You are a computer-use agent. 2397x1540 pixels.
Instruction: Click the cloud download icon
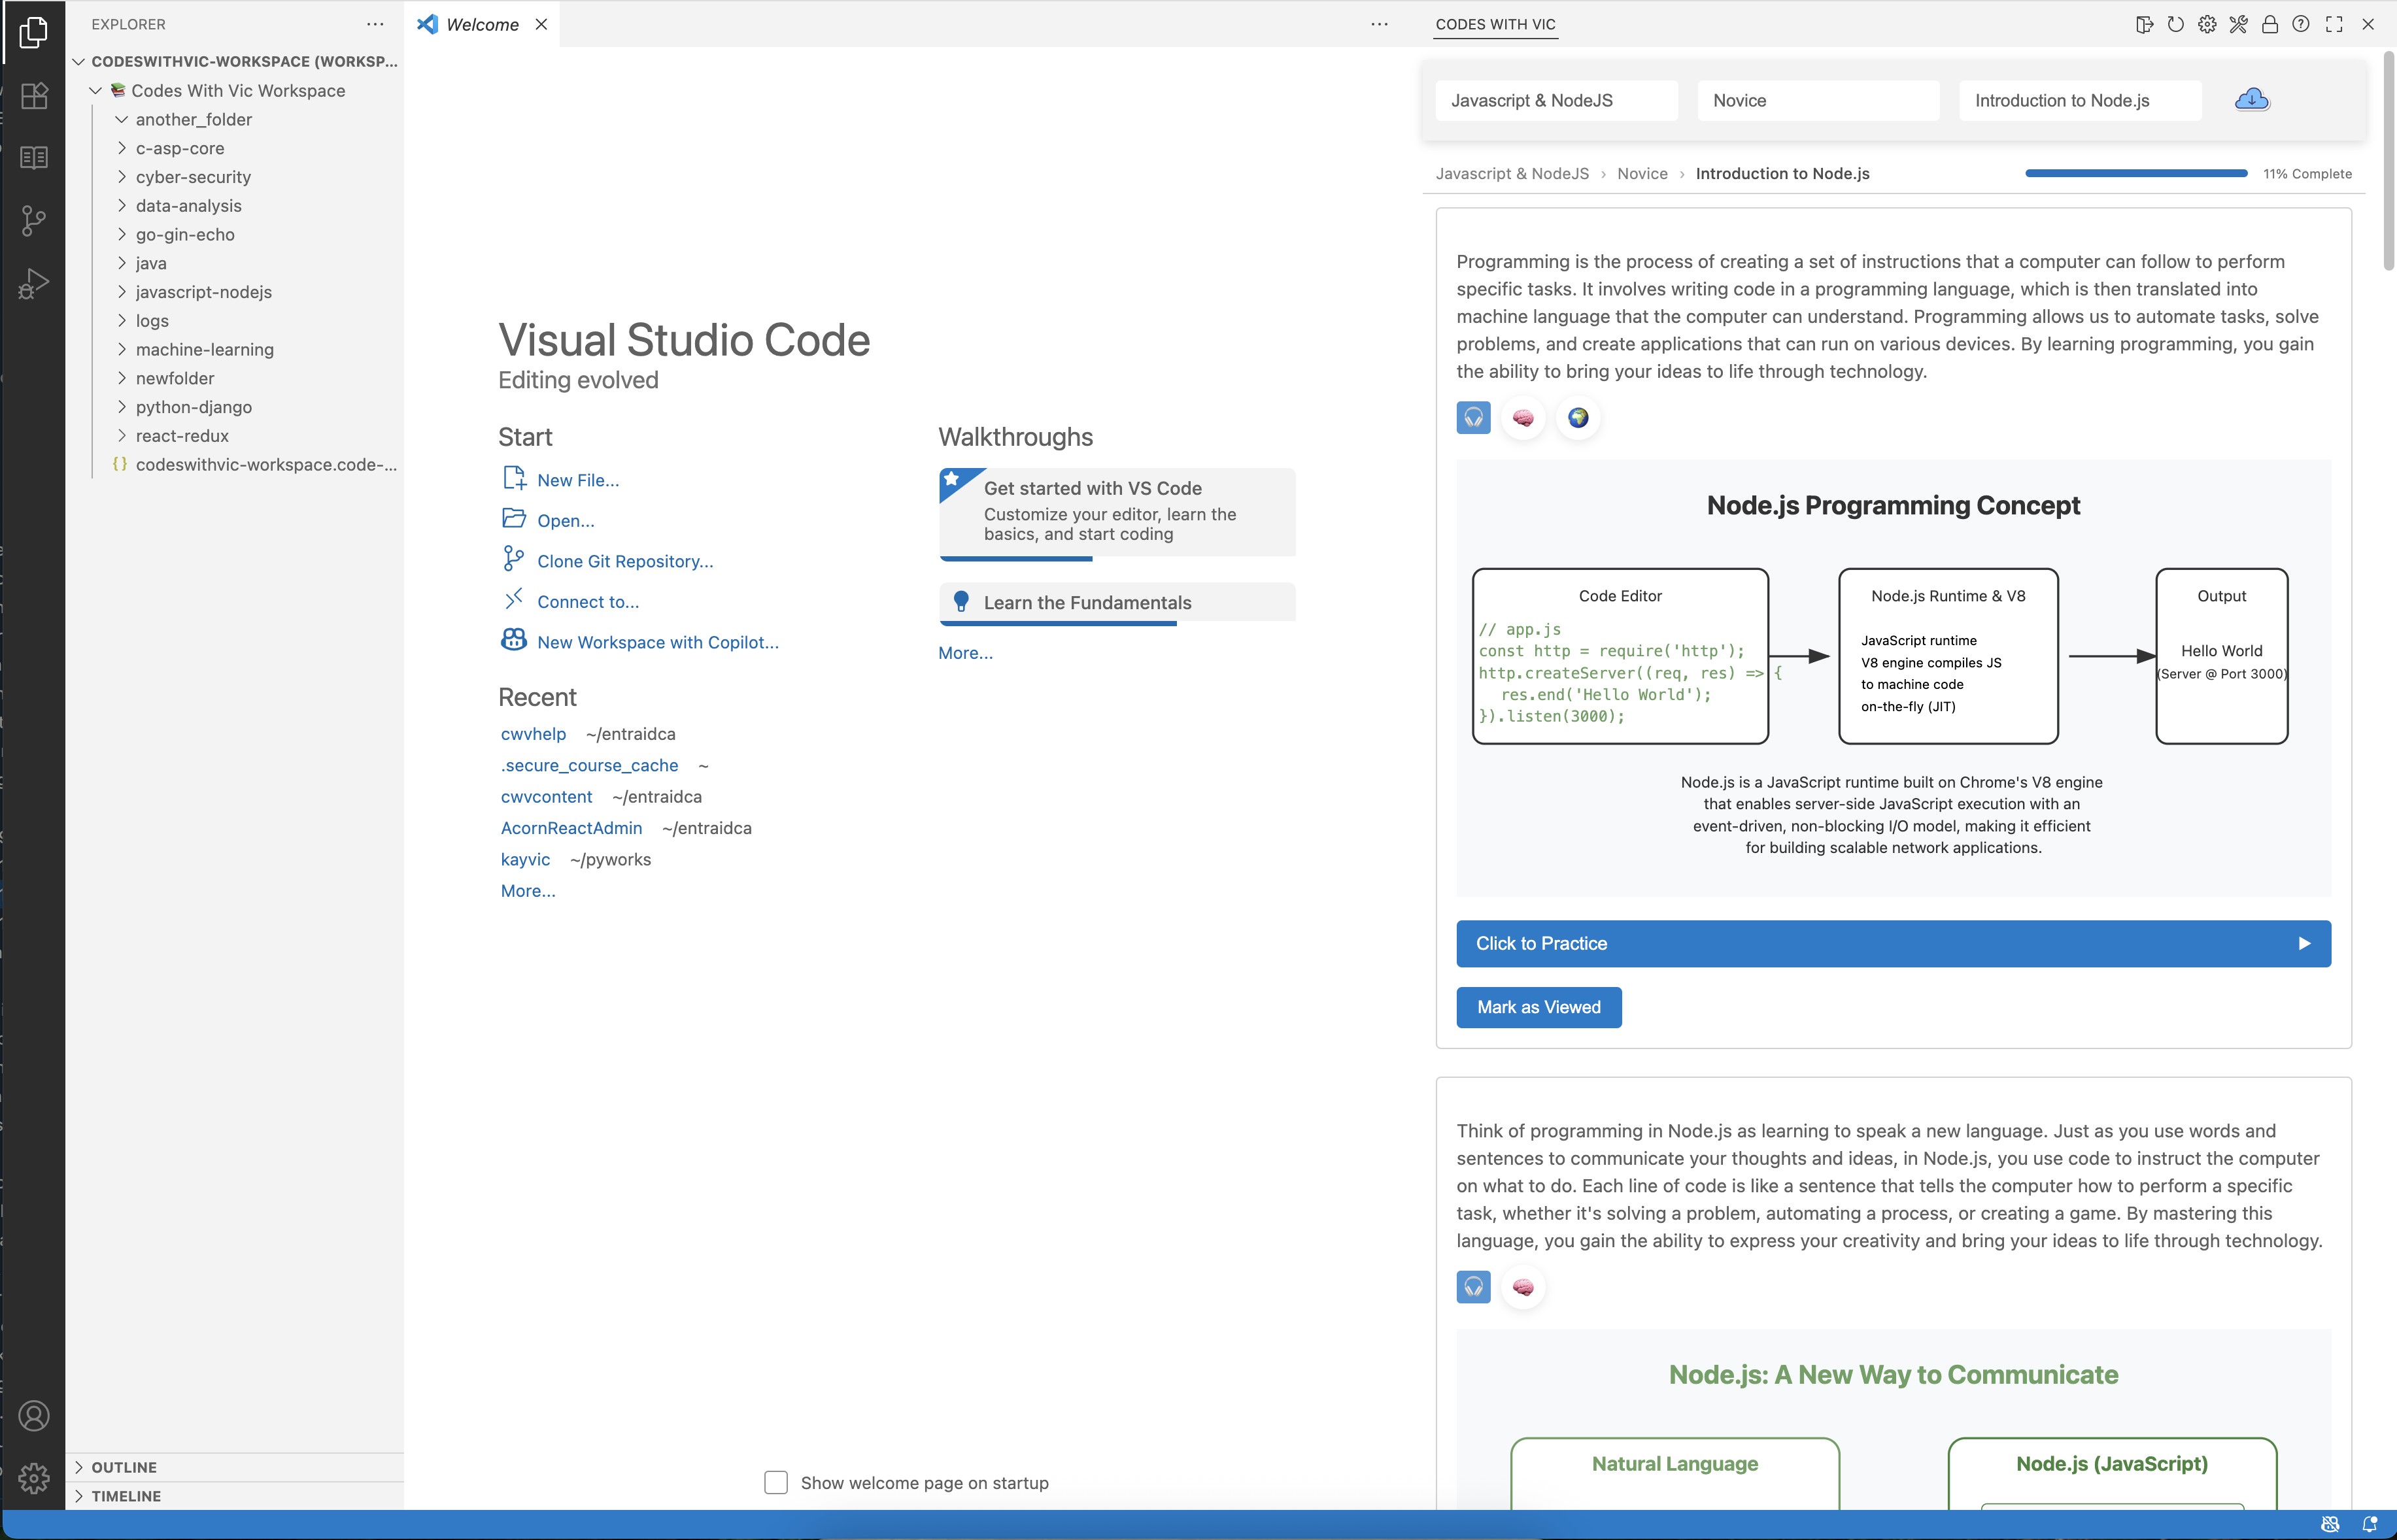point(2251,100)
